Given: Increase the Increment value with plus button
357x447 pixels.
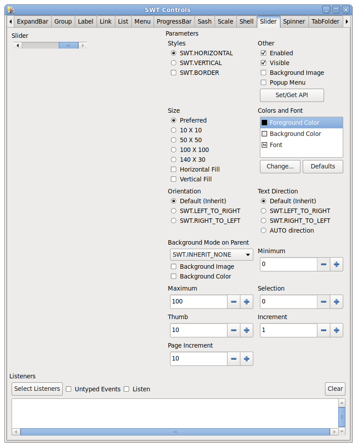Looking at the screenshot, I should click(x=337, y=330).
